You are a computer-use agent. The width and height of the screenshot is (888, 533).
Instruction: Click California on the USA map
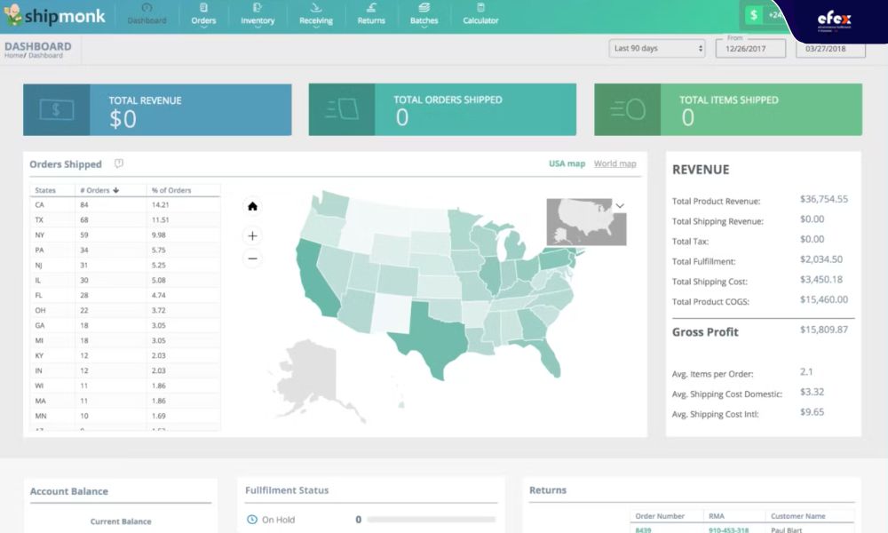(x=317, y=282)
